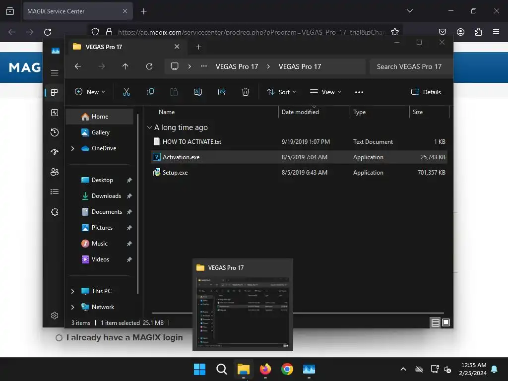Click the Cut scissors icon in Explorer toolbar
Viewport: 508px width, 381px height.
(127, 92)
